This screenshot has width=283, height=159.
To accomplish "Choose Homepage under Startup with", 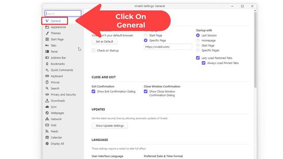I will [x=198, y=40].
